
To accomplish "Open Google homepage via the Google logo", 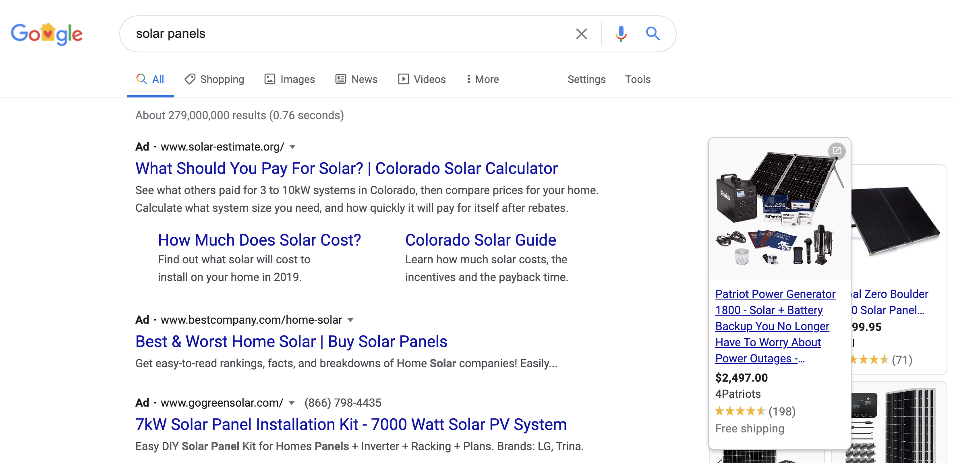I will pyautogui.click(x=46, y=34).
